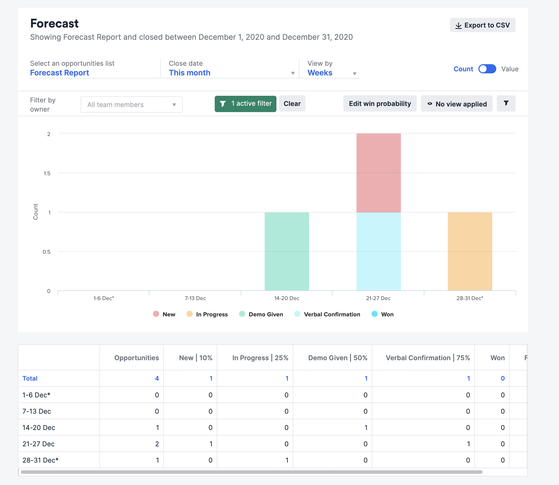Click the funnel filter icon button at far right
Image resolution: width=559 pixels, height=485 pixels.
(506, 103)
